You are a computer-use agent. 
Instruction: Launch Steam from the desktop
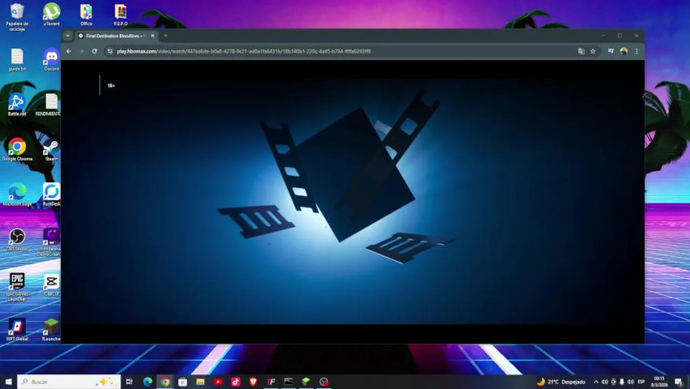point(51,150)
